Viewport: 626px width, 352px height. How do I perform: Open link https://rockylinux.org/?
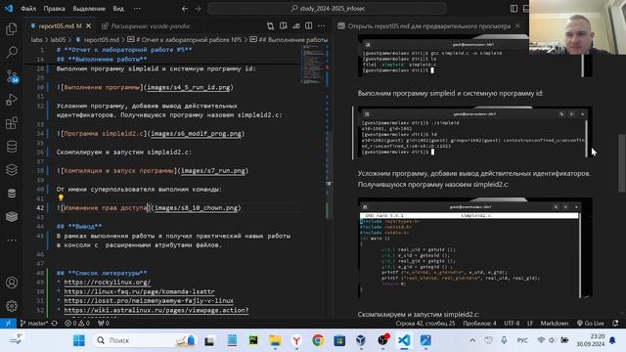click(108, 283)
